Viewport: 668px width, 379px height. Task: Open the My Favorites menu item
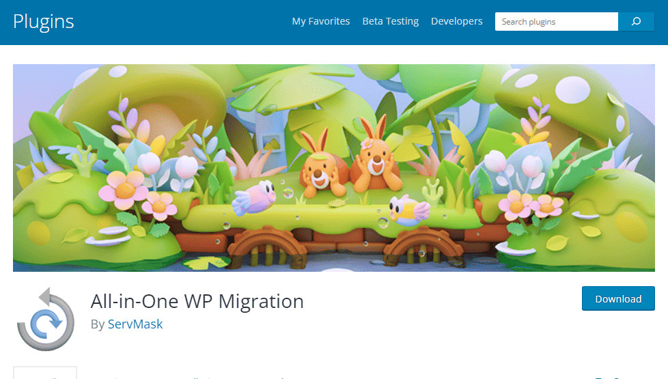tap(320, 21)
